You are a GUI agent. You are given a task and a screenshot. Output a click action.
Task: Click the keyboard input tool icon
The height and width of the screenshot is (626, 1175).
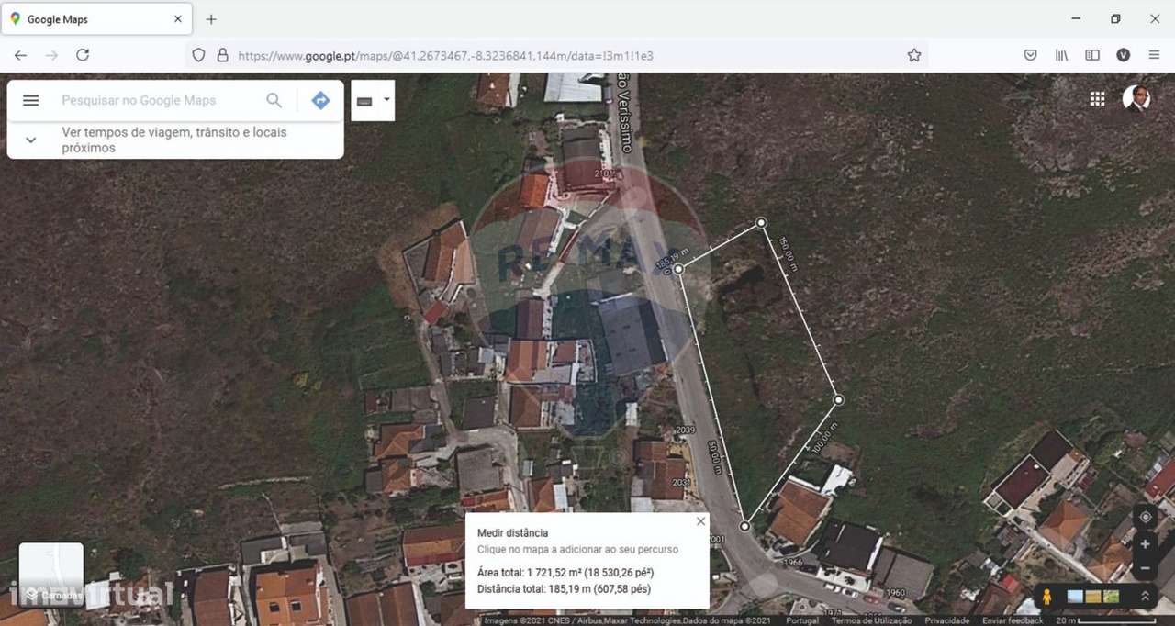(x=364, y=100)
